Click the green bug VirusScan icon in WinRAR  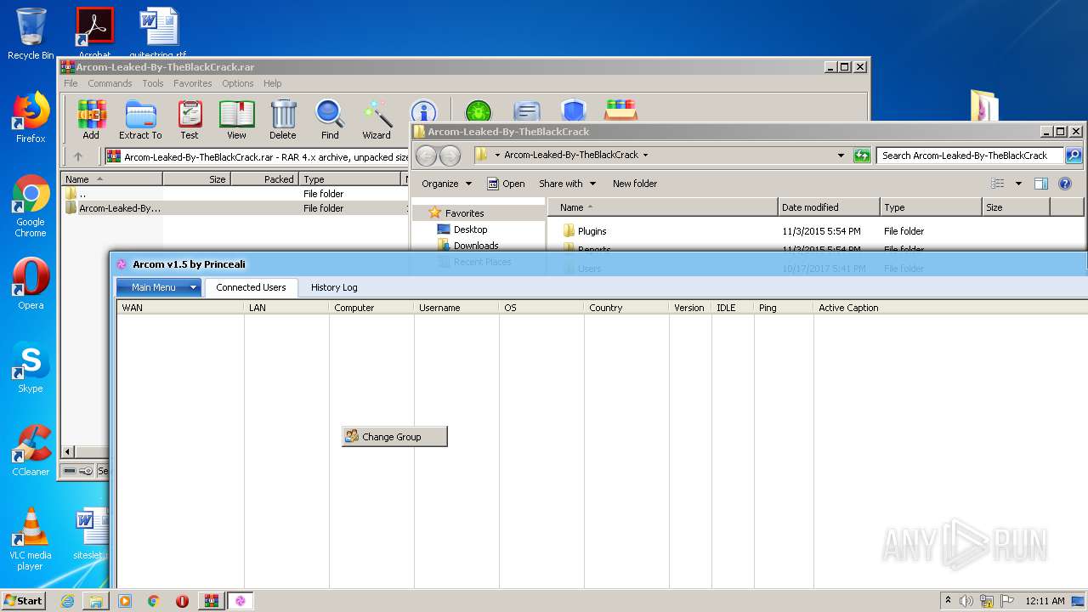[479, 112]
